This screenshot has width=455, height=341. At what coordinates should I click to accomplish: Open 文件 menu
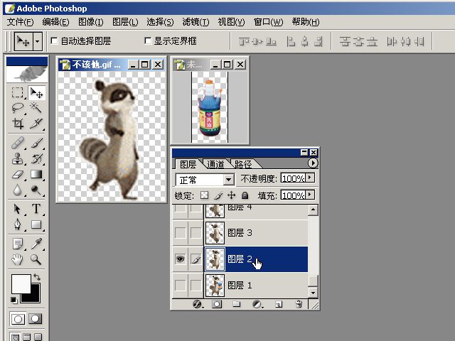tap(20, 22)
